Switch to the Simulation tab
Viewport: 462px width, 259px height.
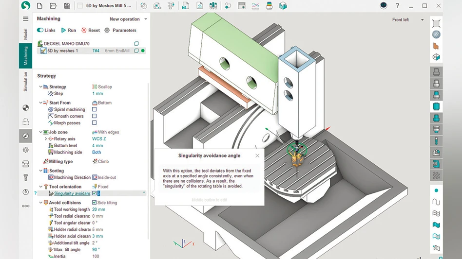26,82
